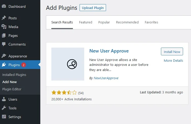Screen dimensions: 191x124
Task: Click the Dashboard gauge icon
Action: [4, 6]
